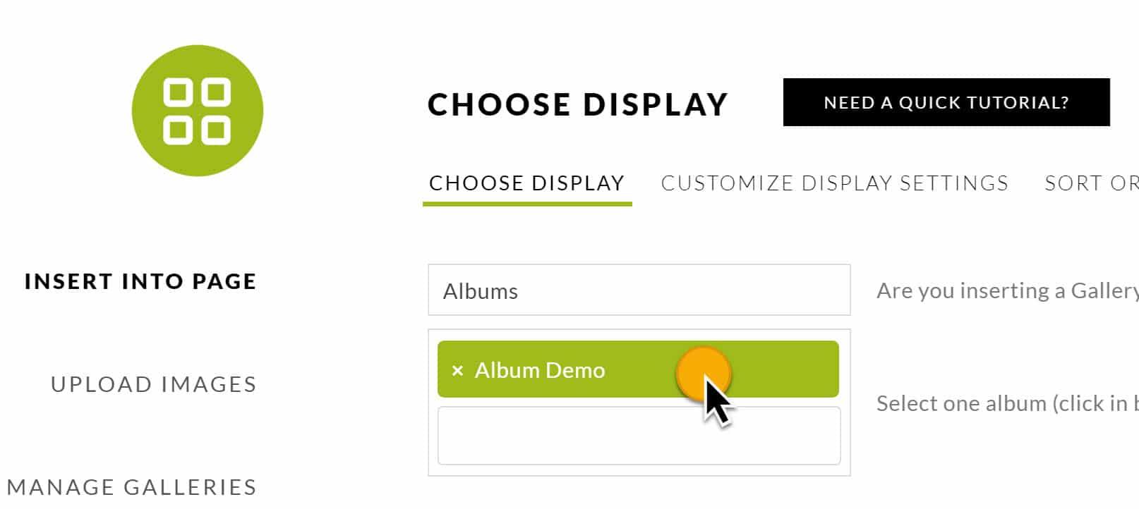Switch to the Choose Display tab
The image size is (1139, 509).
(526, 183)
